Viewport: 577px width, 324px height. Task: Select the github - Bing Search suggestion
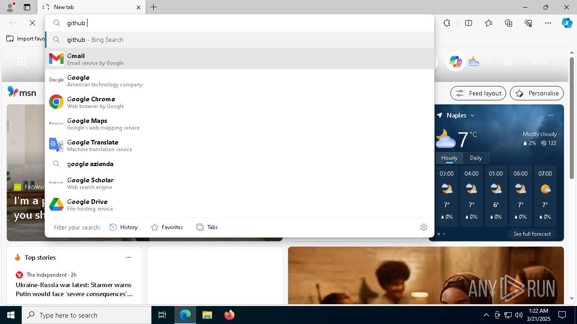(x=239, y=40)
